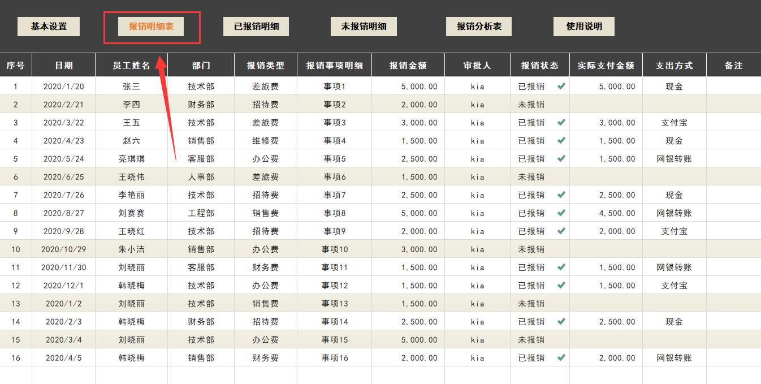The width and height of the screenshot is (761, 384).
Task: Click the 支出方式 column header
Action: [674, 64]
